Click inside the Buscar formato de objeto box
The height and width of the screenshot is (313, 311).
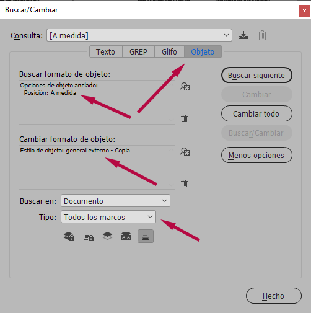97,102
